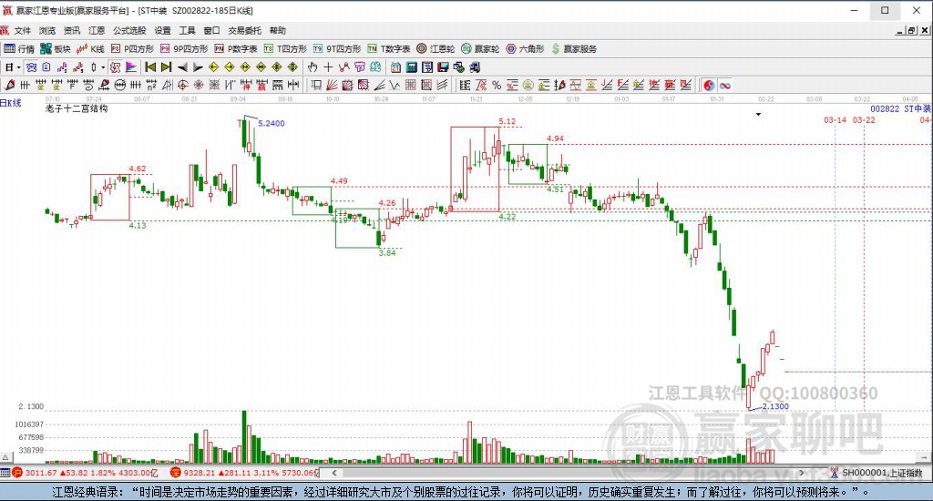Jump to first bar icon

(x=150, y=67)
